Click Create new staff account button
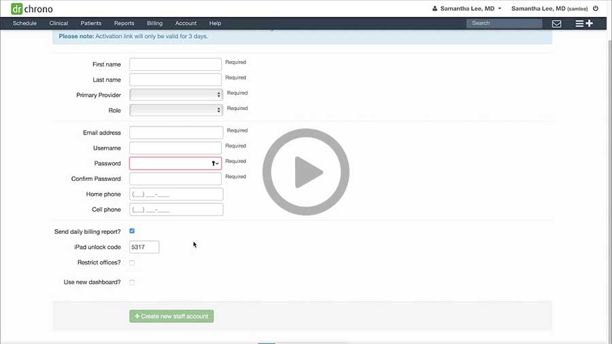612x344 pixels. tap(171, 316)
